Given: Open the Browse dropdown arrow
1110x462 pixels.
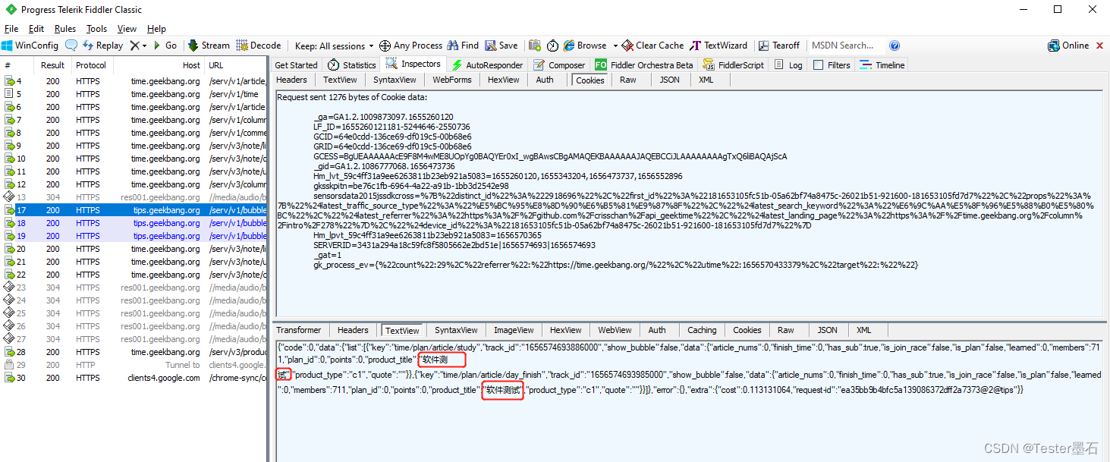Looking at the screenshot, I should click(615, 45).
